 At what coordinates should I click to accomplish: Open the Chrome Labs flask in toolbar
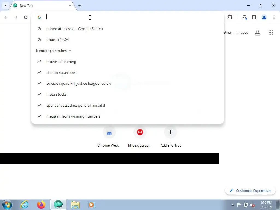[x=244, y=17]
